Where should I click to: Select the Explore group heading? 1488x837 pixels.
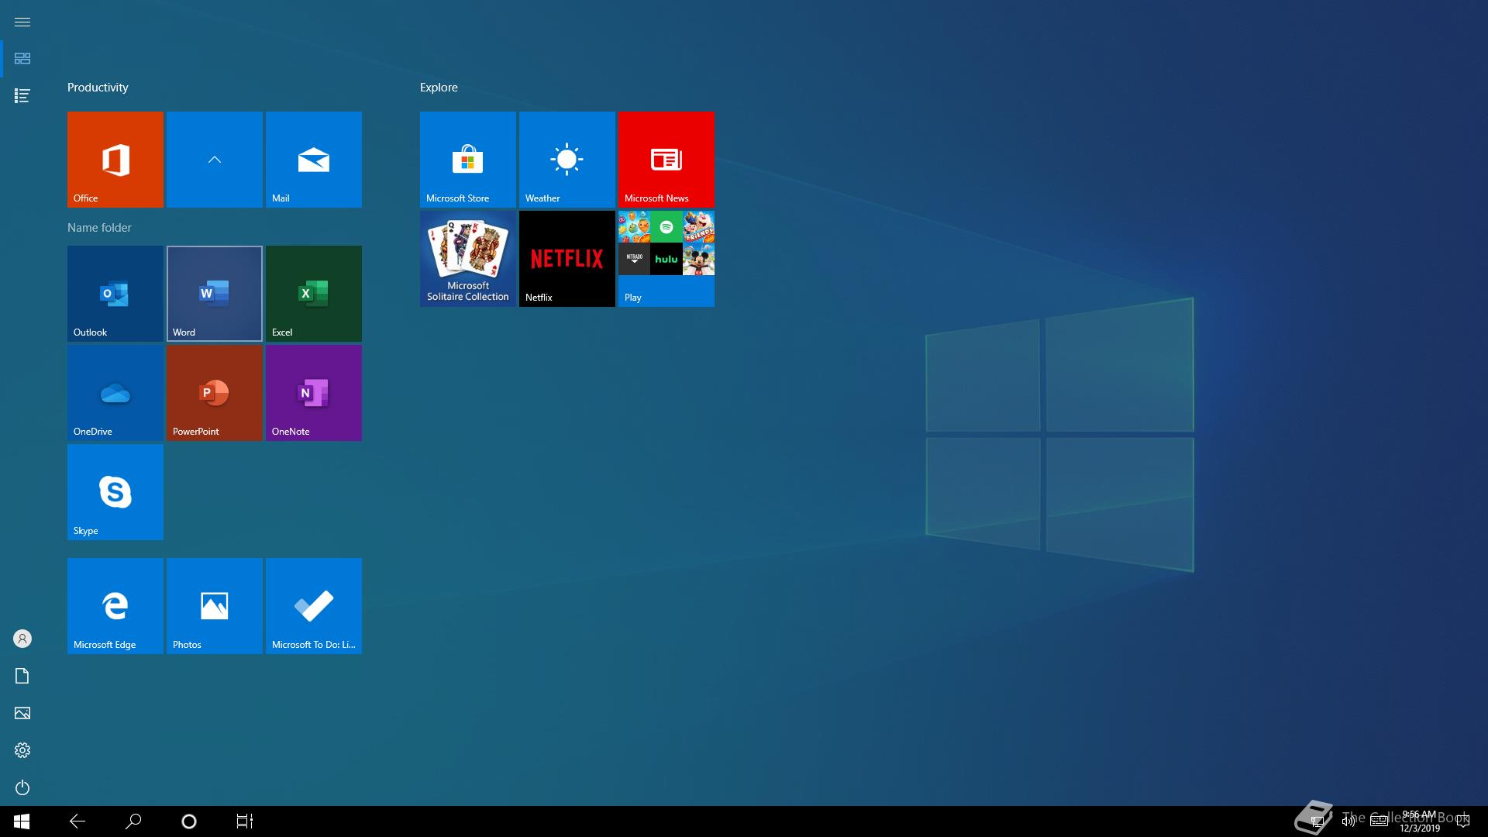[x=439, y=88]
